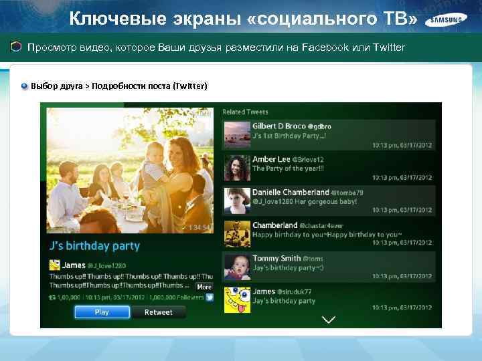Click Gilbert D Broco's avatar
Screen dimensions: 482x361
pyautogui.click(x=237, y=134)
